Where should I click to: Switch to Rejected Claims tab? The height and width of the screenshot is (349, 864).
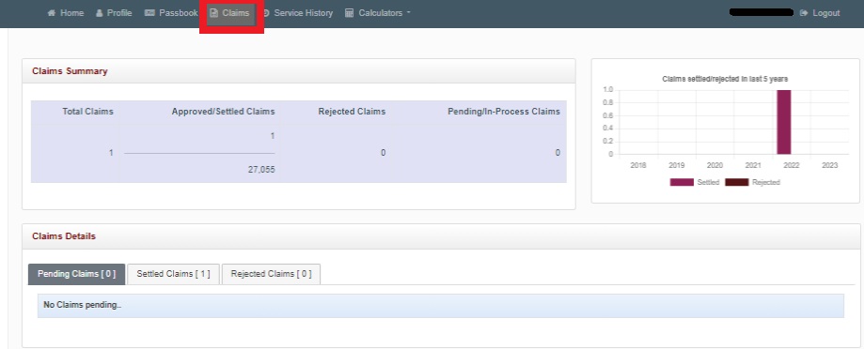point(271,274)
